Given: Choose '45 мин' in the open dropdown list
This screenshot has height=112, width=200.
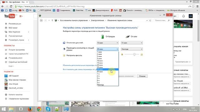Looking at the screenshot, I should pyautogui.click(x=107, y=72).
